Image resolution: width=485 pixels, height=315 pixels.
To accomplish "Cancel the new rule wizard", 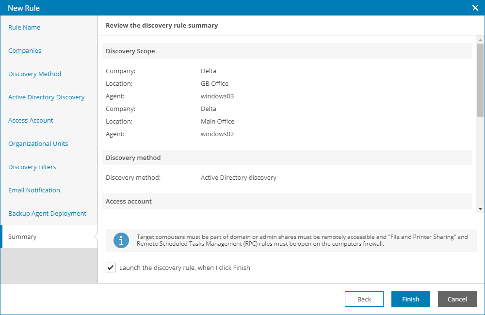I will pos(457,299).
